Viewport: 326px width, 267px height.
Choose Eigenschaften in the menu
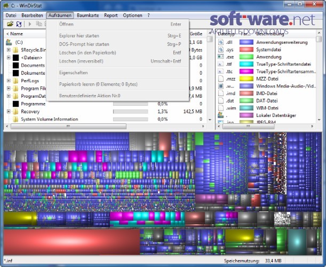coord(118,73)
